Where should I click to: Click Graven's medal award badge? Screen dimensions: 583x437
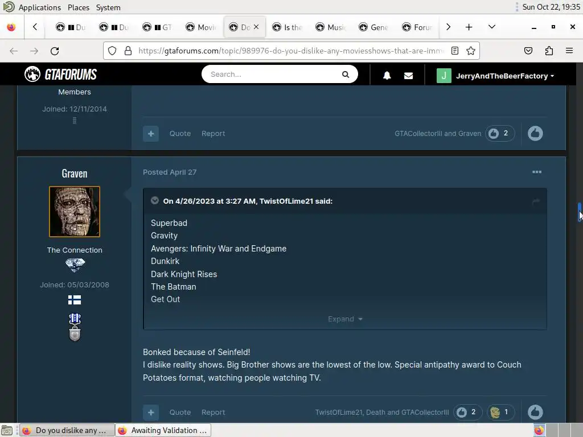click(75, 327)
